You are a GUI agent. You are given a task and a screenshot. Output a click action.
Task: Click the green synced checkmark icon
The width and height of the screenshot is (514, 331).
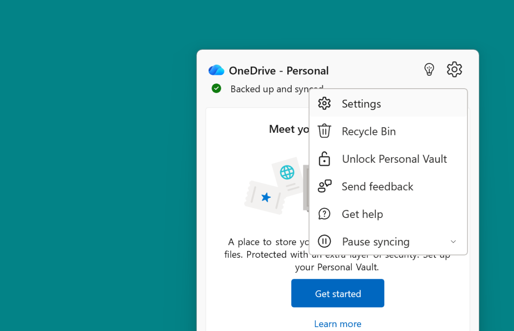[216, 89]
